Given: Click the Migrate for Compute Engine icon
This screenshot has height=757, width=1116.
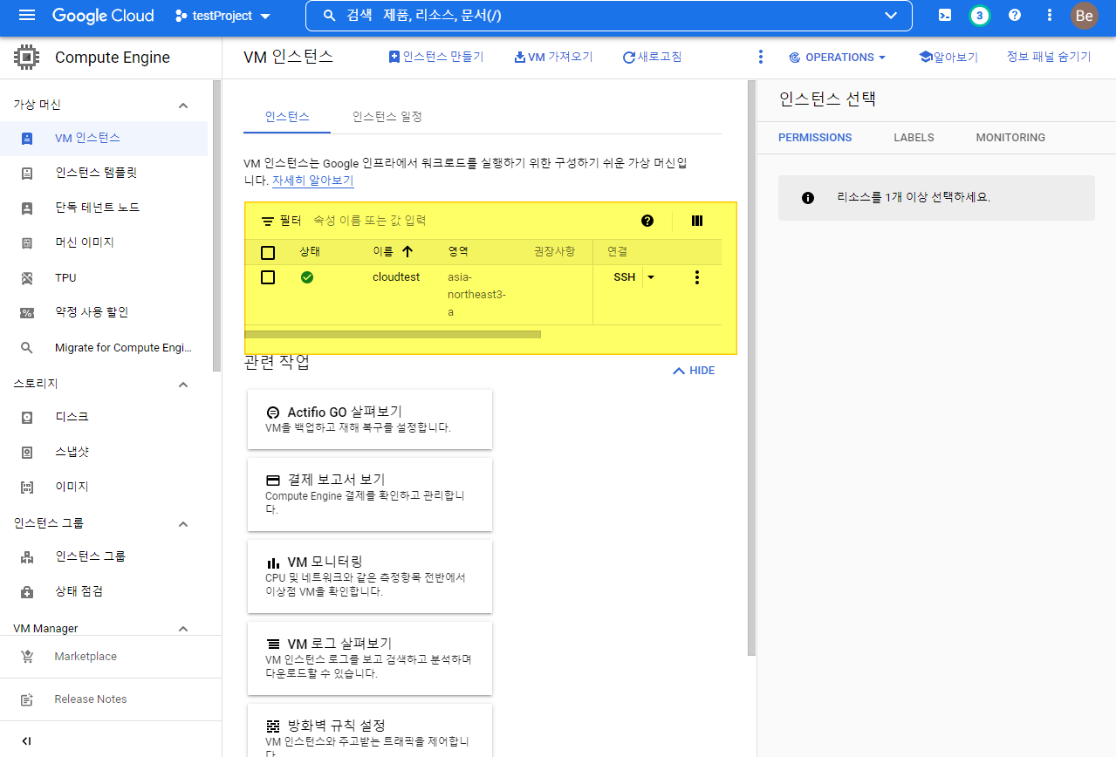Looking at the screenshot, I should point(27,347).
